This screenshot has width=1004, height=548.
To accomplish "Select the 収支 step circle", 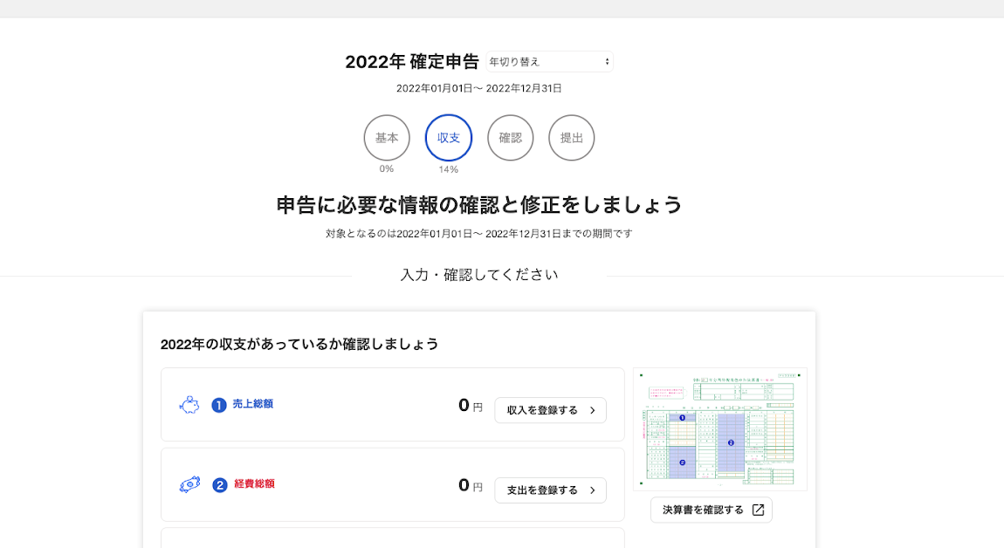I will (x=449, y=138).
